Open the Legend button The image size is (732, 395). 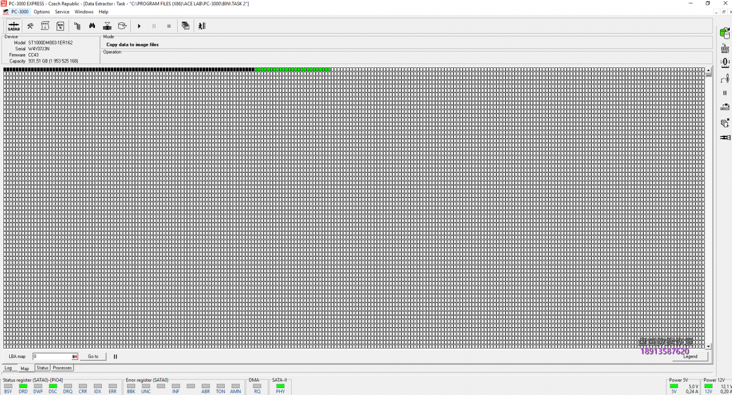[x=690, y=357]
